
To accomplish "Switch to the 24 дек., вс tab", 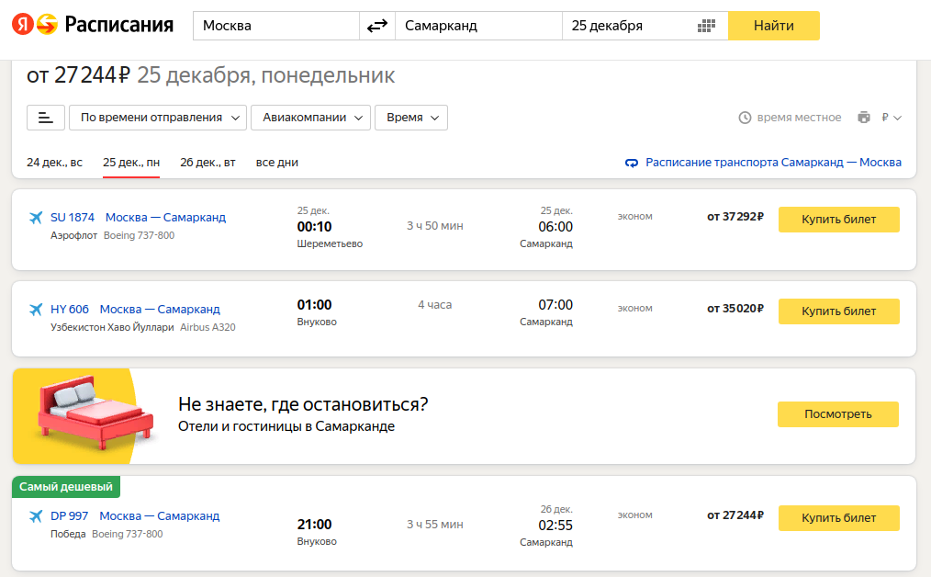I will pos(54,163).
